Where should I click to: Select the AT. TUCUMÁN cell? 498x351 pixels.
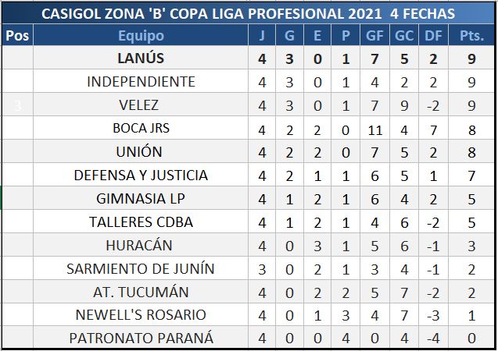(x=142, y=292)
